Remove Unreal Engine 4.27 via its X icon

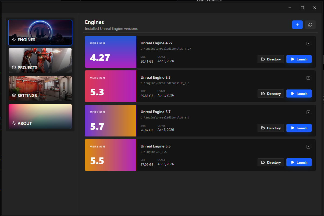(x=308, y=43)
